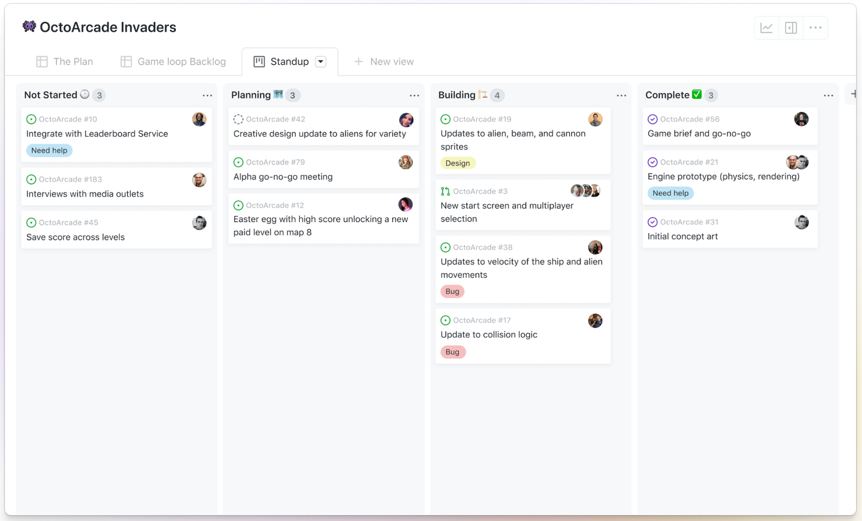Click the Not Started column title
Image resolution: width=862 pixels, height=521 pixels.
click(51, 95)
